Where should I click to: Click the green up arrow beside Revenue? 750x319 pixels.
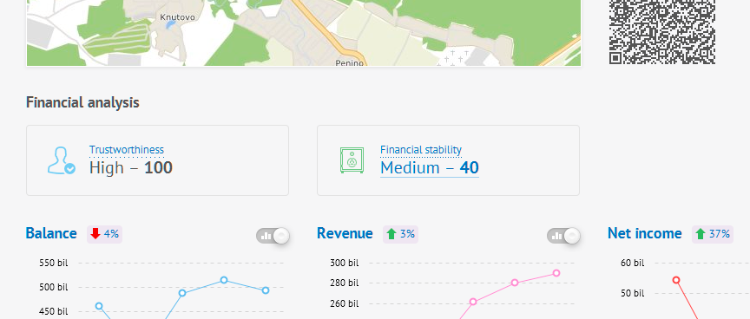(x=391, y=234)
